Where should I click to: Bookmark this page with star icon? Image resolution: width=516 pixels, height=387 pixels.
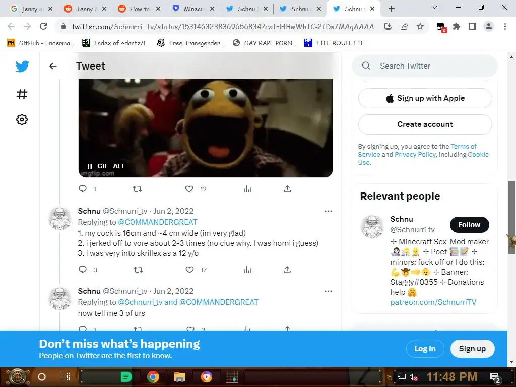(420, 27)
